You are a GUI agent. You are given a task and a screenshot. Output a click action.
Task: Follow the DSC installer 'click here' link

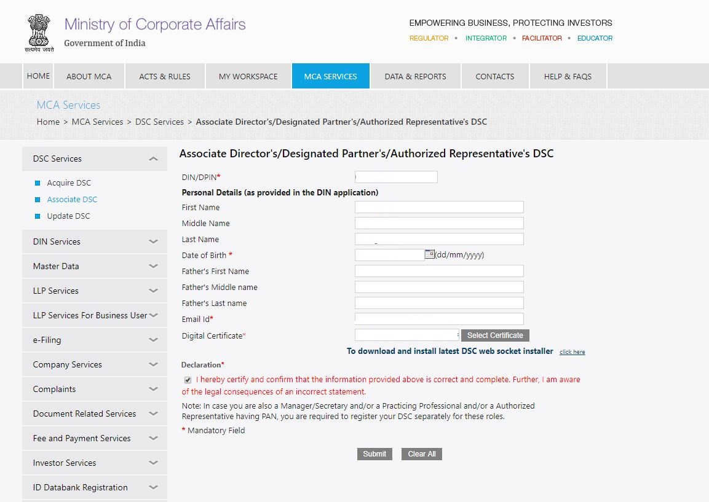click(x=572, y=352)
